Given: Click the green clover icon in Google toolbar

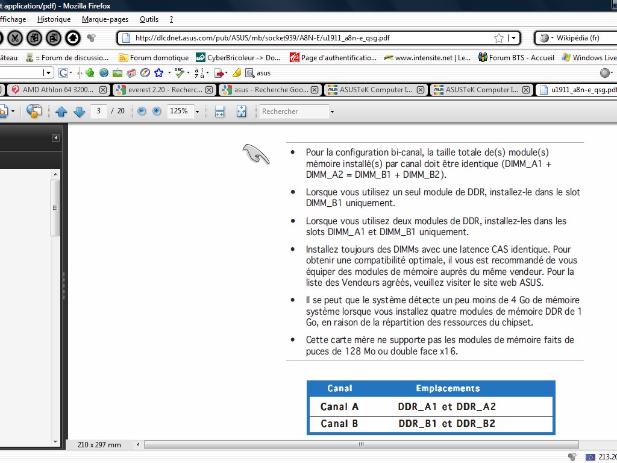Looking at the screenshot, I should coord(90,73).
